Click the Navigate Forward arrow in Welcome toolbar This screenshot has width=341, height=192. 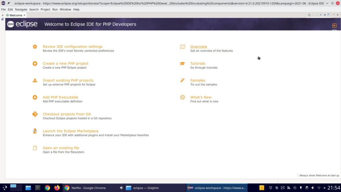coord(317,15)
